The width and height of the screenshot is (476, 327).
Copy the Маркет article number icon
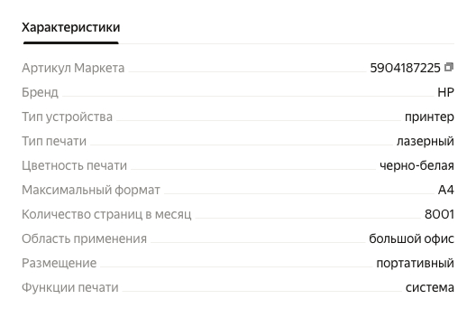pyautogui.click(x=449, y=67)
